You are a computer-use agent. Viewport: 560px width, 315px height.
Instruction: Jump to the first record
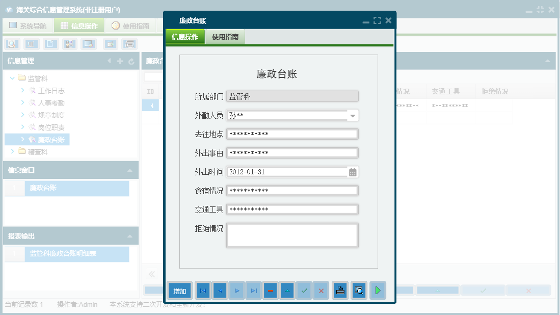click(x=203, y=290)
